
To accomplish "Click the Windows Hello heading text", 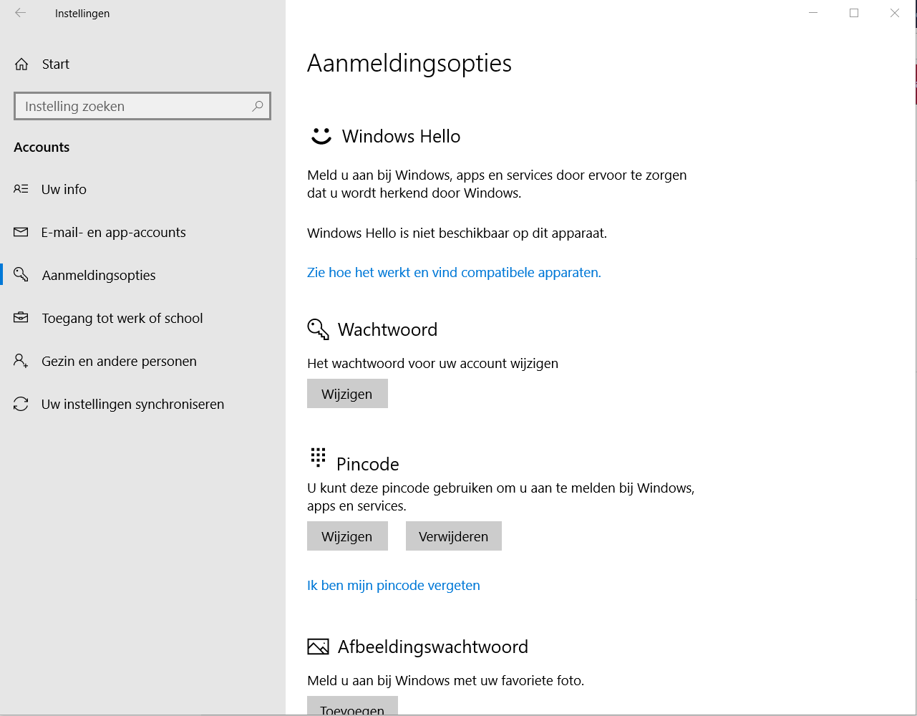I will pyautogui.click(x=401, y=136).
